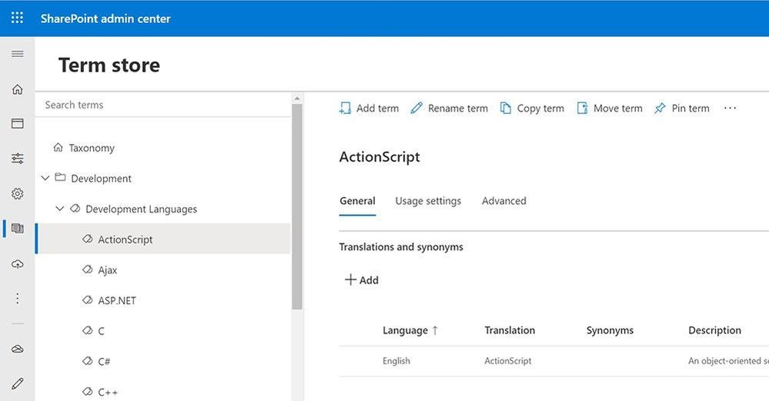Collapse the Development Languages term set chevron
The width and height of the screenshot is (769, 401).
point(59,209)
